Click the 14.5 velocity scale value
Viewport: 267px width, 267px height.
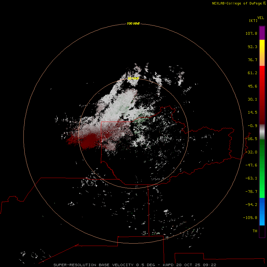[252, 112]
